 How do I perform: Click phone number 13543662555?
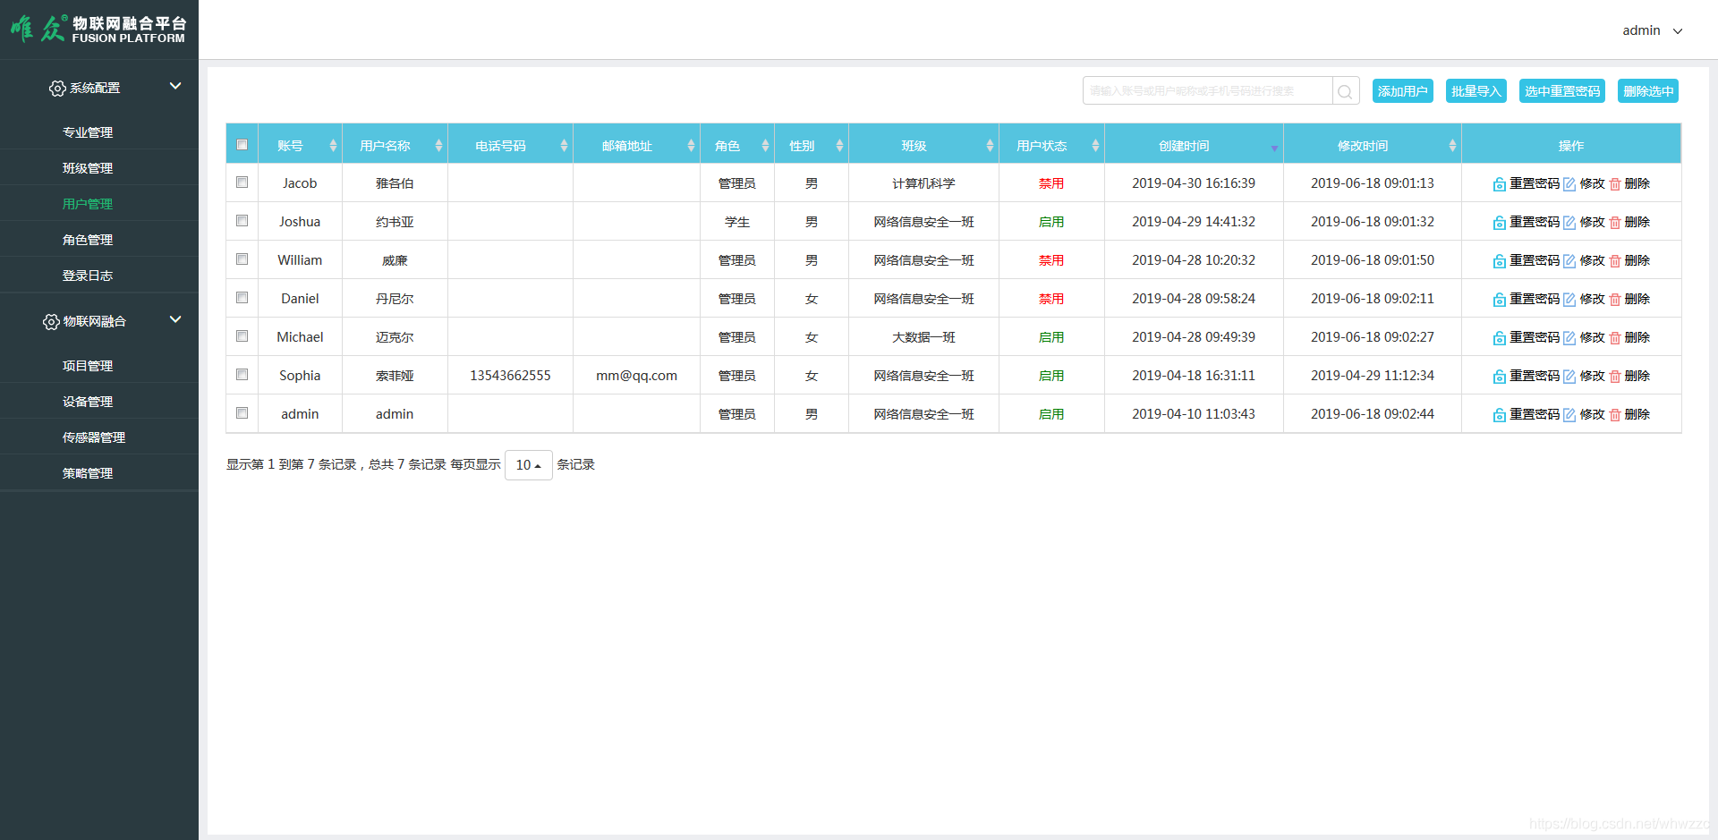coord(510,376)
